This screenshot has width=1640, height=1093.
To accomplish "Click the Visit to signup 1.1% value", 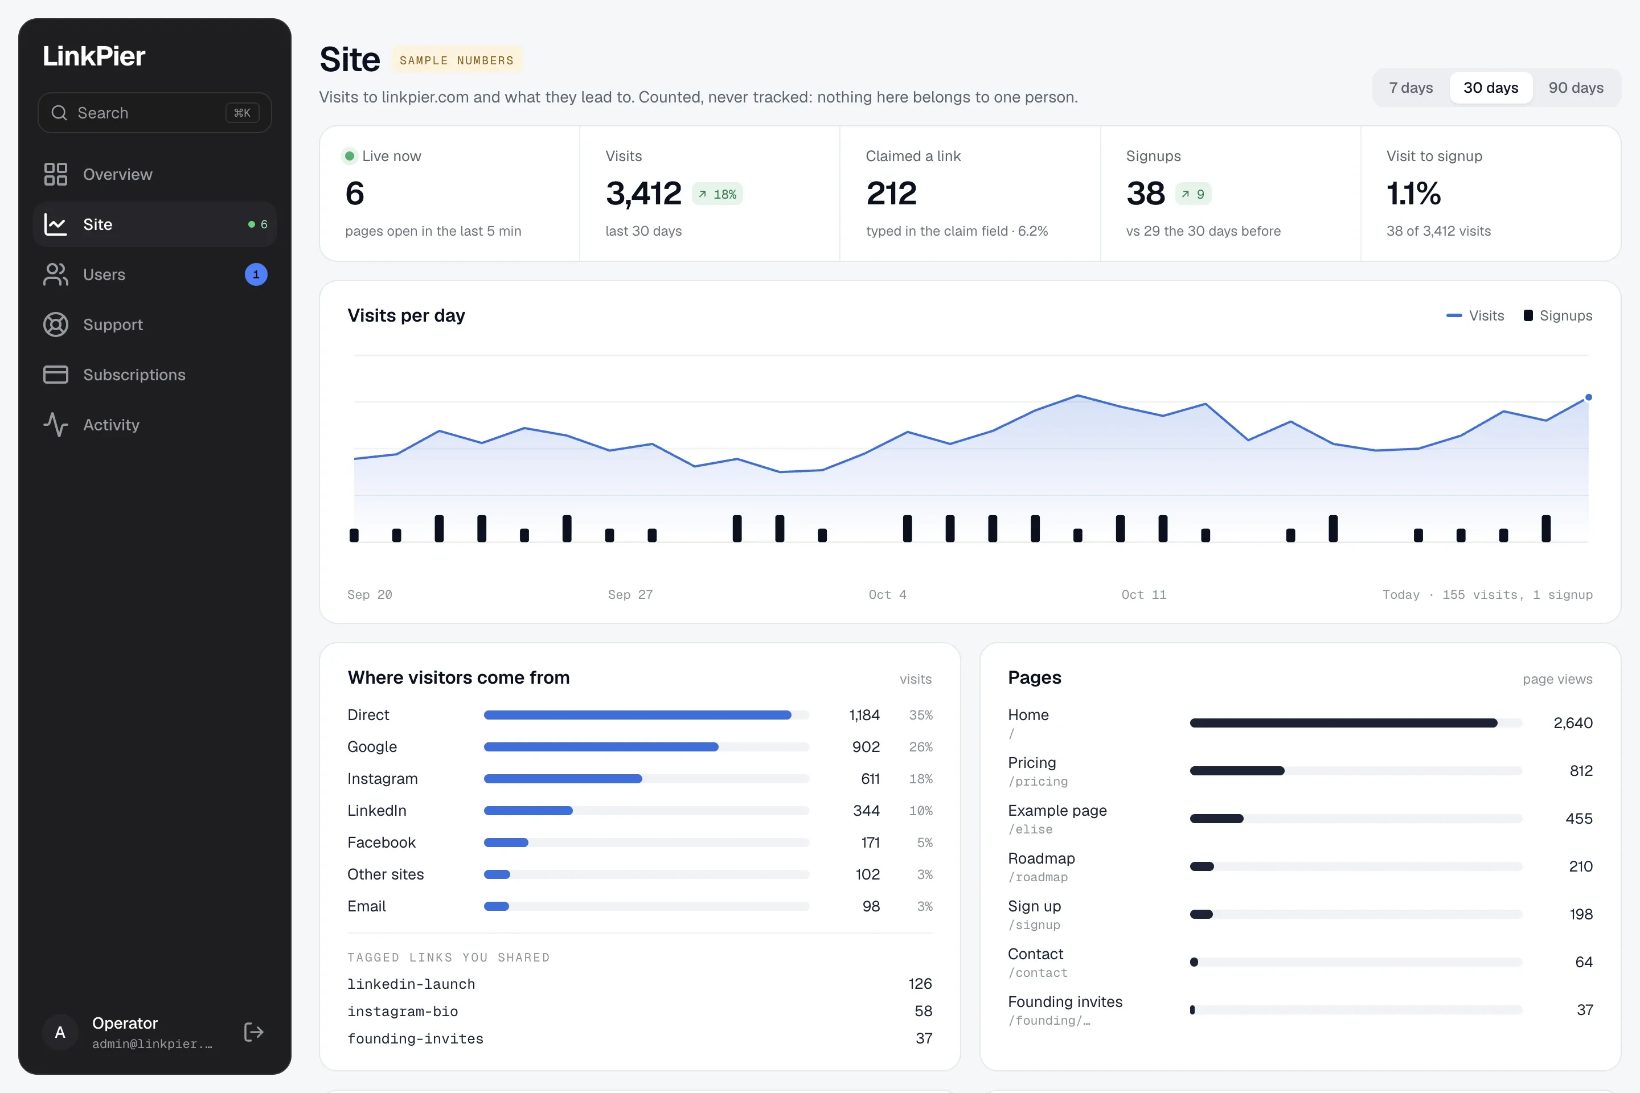I will (1413, 194).
